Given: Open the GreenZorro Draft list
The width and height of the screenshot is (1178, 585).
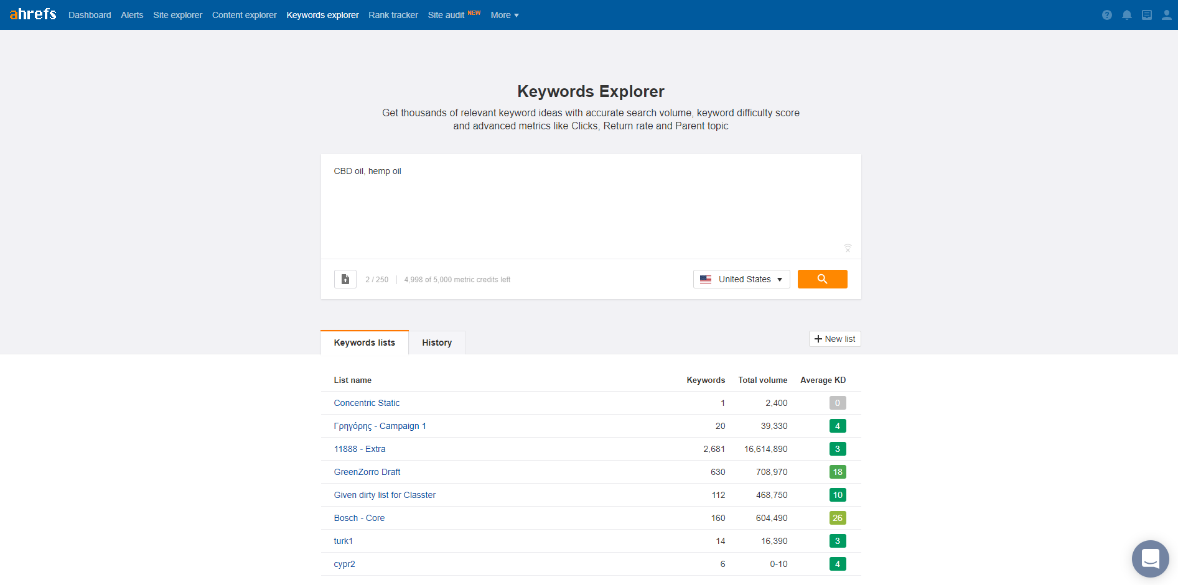Looking at the screenshot, I should (367, 472).
